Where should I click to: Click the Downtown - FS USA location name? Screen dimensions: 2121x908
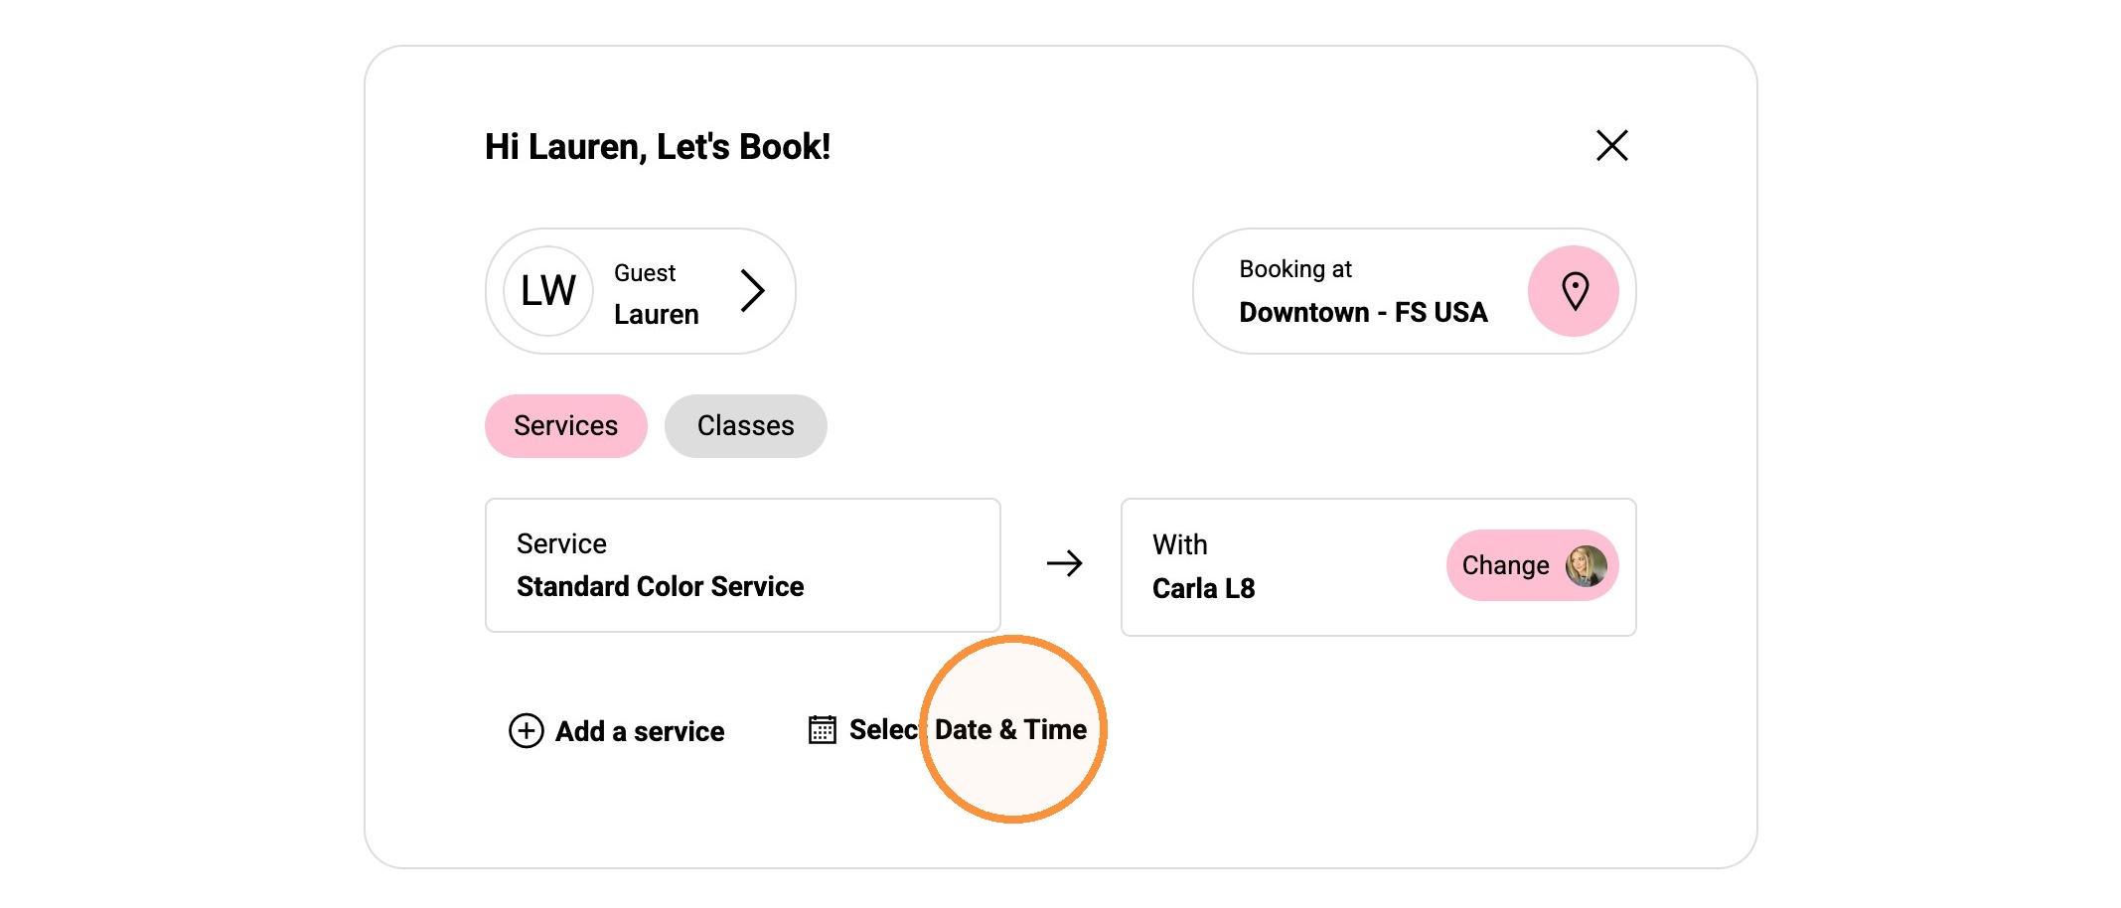click(x=1363, y=313)
